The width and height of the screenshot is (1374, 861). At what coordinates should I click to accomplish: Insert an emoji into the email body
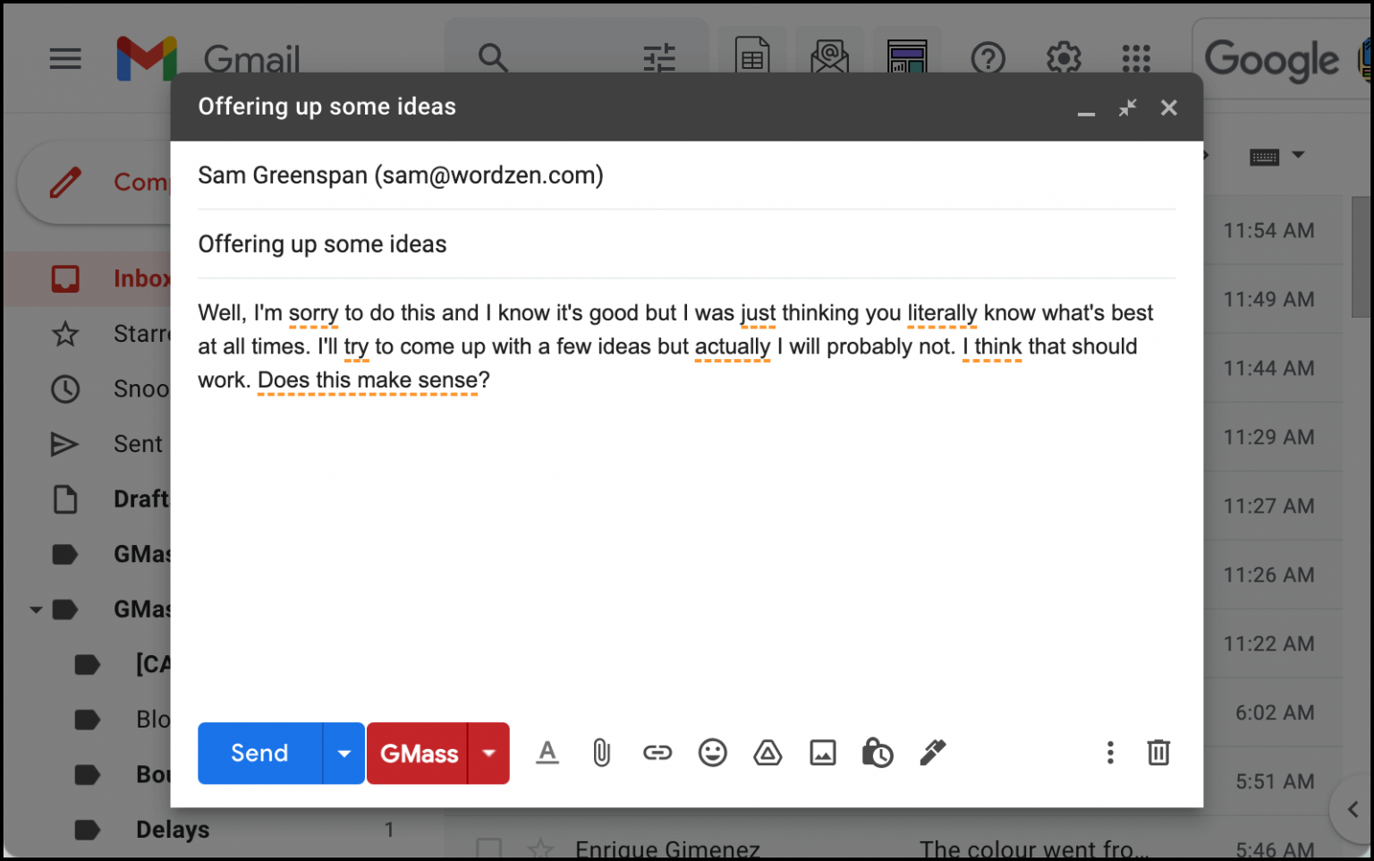coord(713,753)
